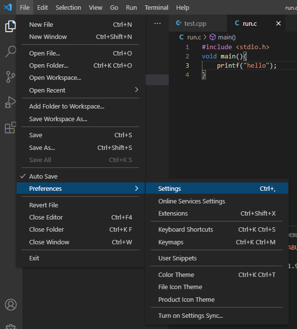Click Save As... menu entry

81,148
